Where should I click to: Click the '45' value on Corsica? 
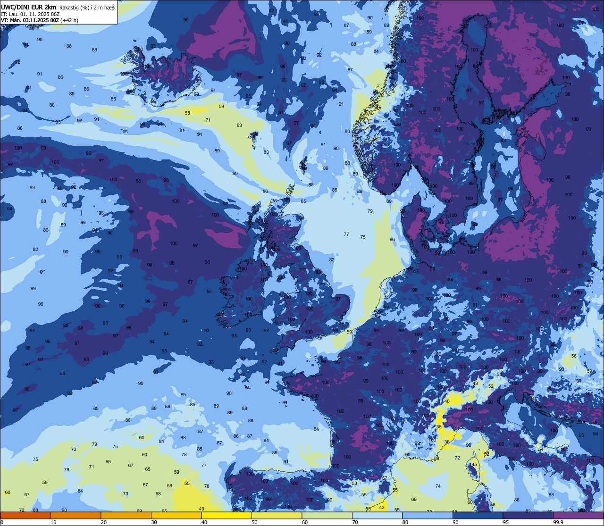click(x=475, y=465)
